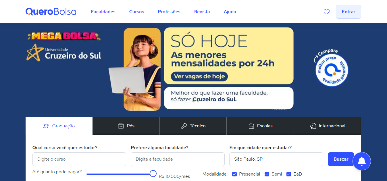Image resolution: width=387 pixels, height=181 pixels.
Task: Open the Faculdades menu
Action: click(x=103, y=12)
